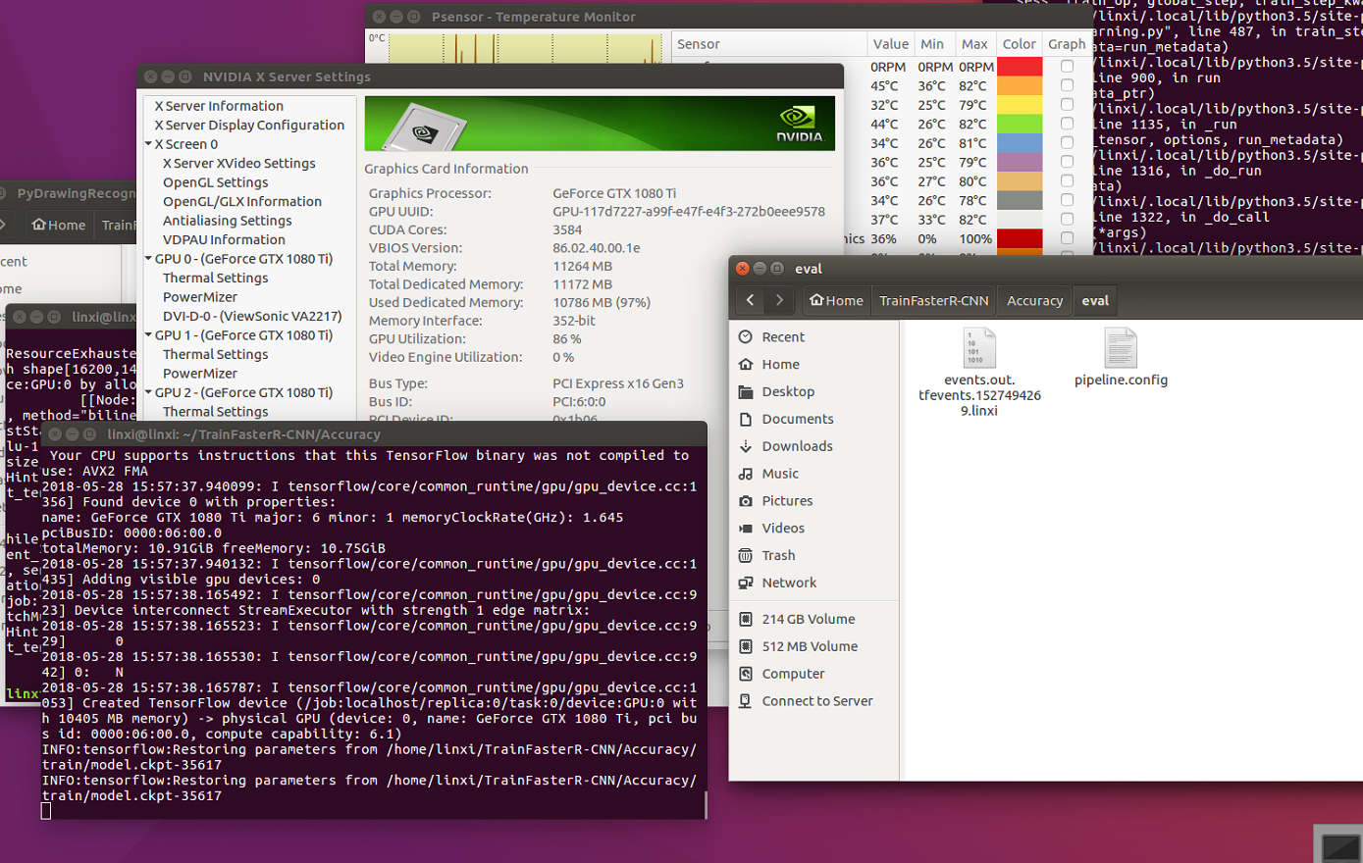Select DVI-D-0 ViewSonic VA2217 entry

point(252,316)
